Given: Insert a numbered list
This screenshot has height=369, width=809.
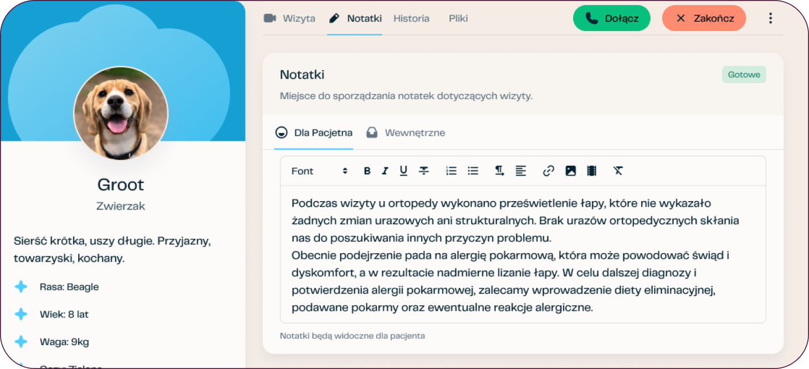Looking at the screenshot, I should coord(451,171).
